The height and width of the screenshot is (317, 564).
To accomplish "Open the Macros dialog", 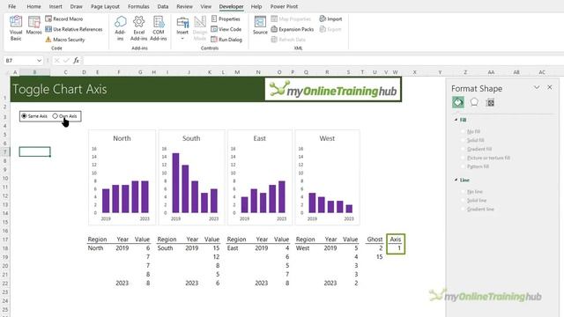I will click(x=33, y=26).
